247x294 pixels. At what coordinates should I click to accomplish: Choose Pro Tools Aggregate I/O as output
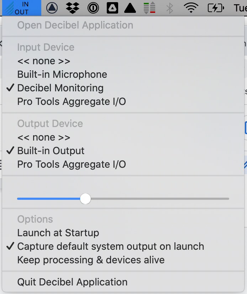(x=71, y=164)
